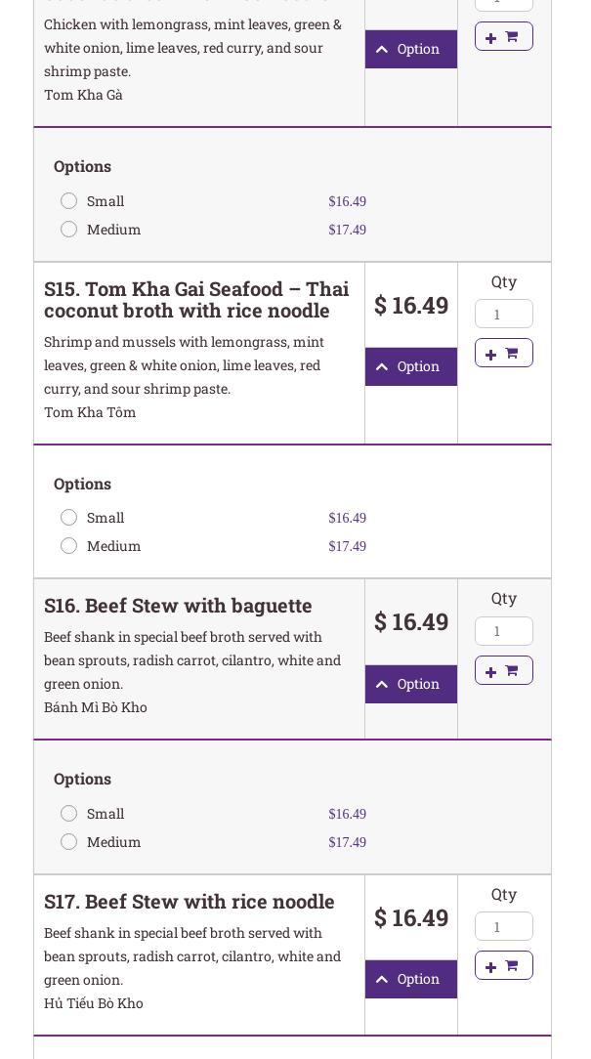The width and height of the screenshot is (591, 1059).
Task: Collapse the Option panel for Tom Kha Gà
Action: pos(410,49)
